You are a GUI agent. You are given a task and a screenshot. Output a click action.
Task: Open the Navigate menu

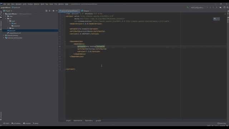point(19,4)
